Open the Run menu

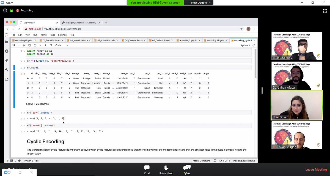pos(35,35)
